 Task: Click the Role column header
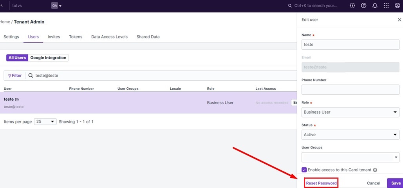click(210, 89)
